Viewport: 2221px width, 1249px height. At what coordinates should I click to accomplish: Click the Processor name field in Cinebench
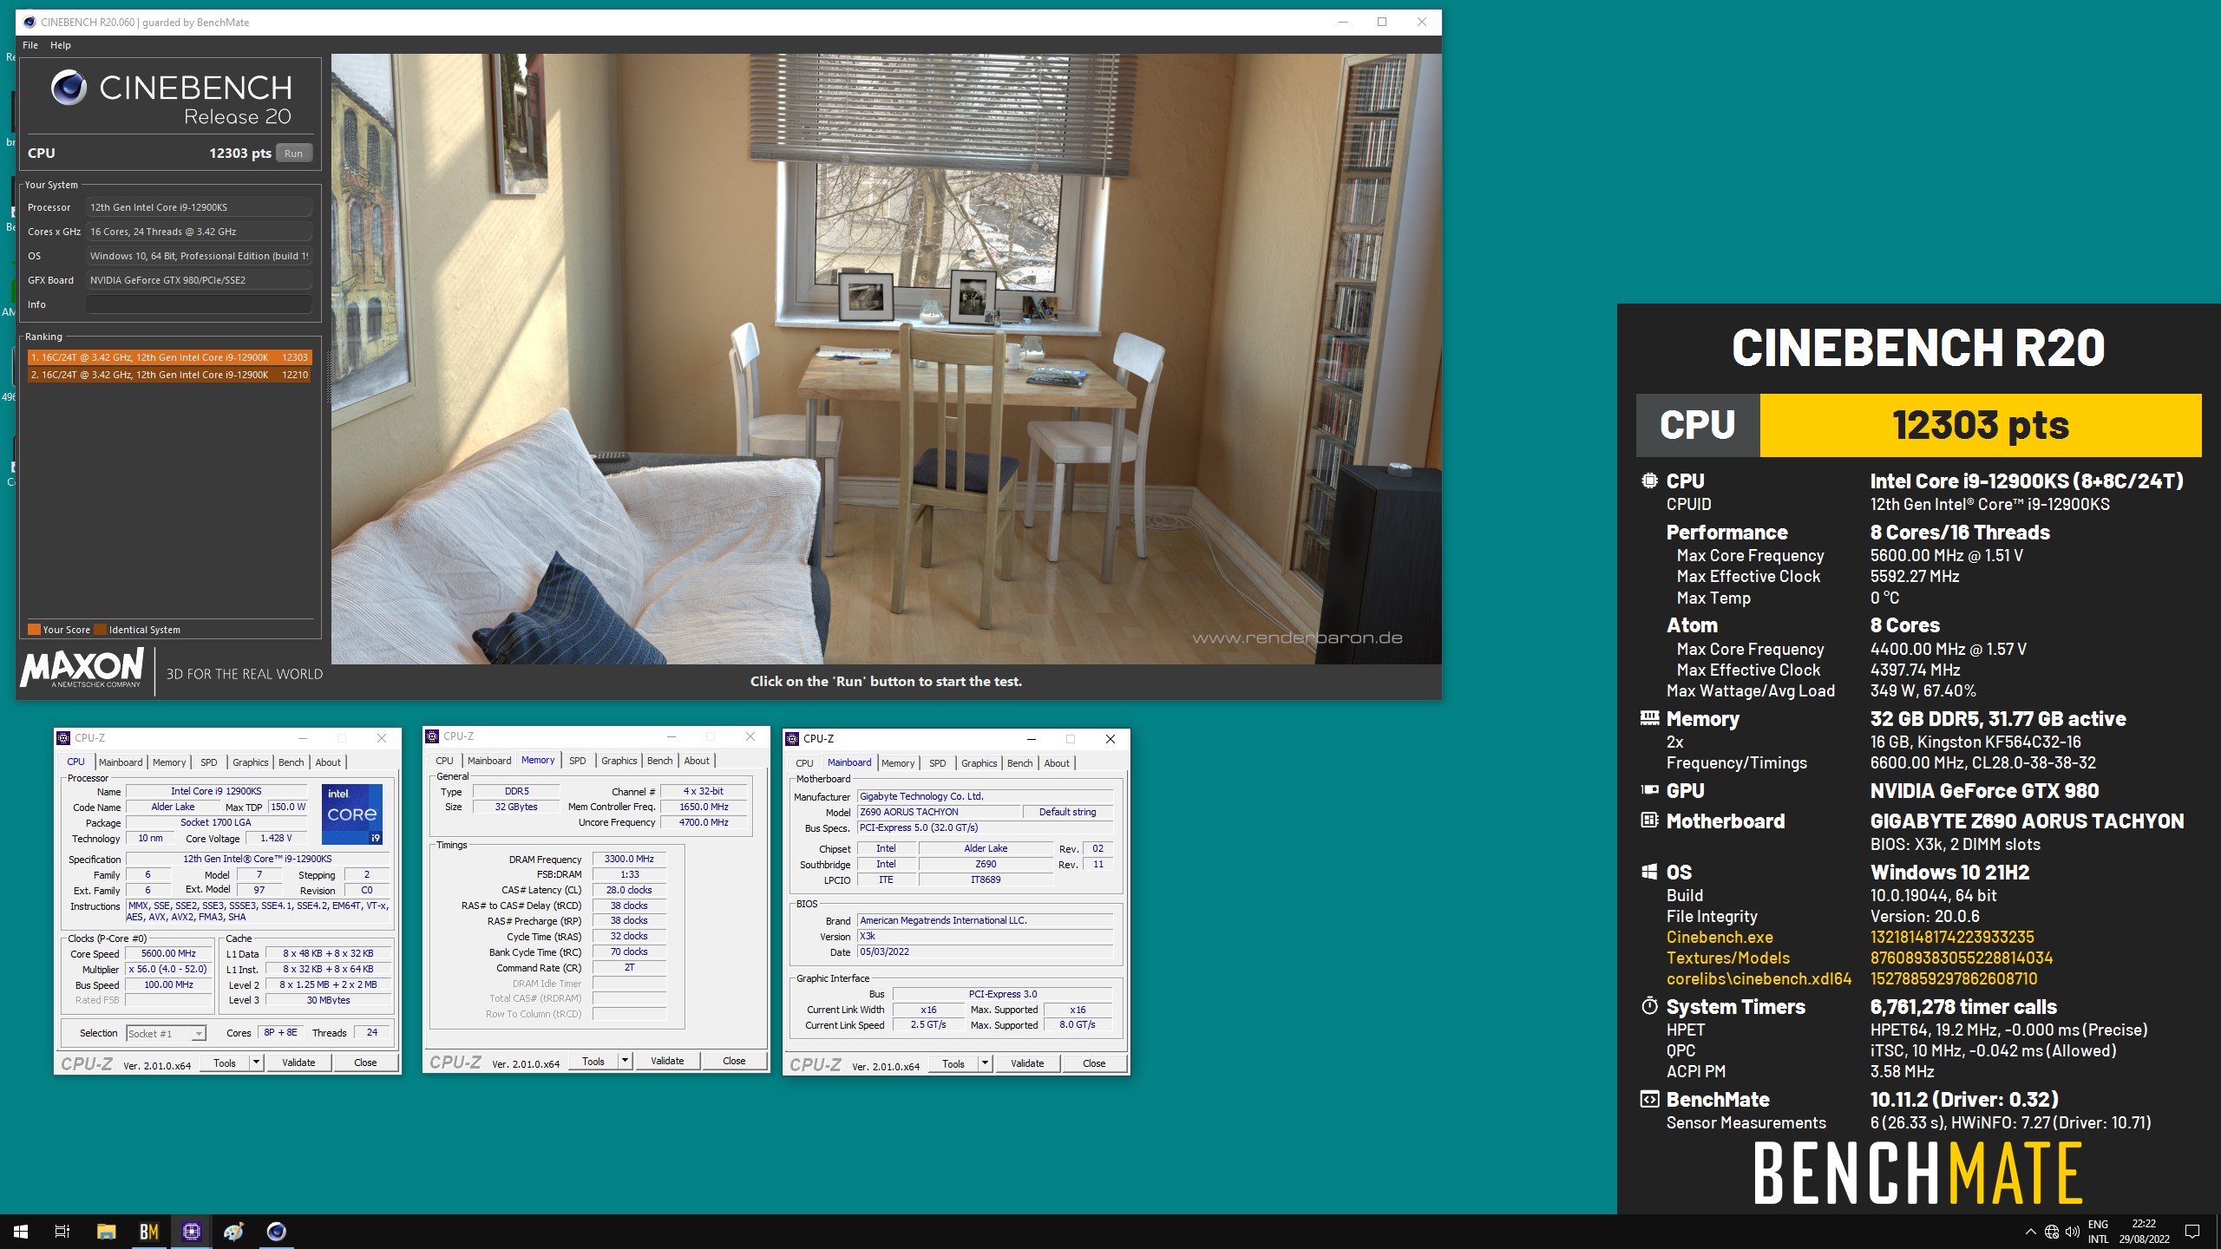(x=199, y=207)
